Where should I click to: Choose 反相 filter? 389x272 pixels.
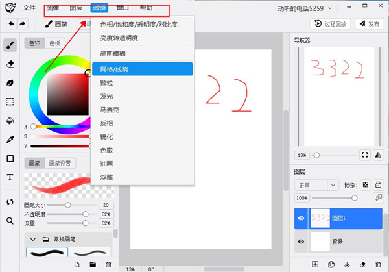[x=142, y=123]
